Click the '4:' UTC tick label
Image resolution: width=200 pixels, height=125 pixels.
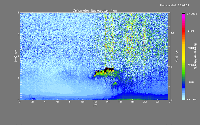point(45,102)
